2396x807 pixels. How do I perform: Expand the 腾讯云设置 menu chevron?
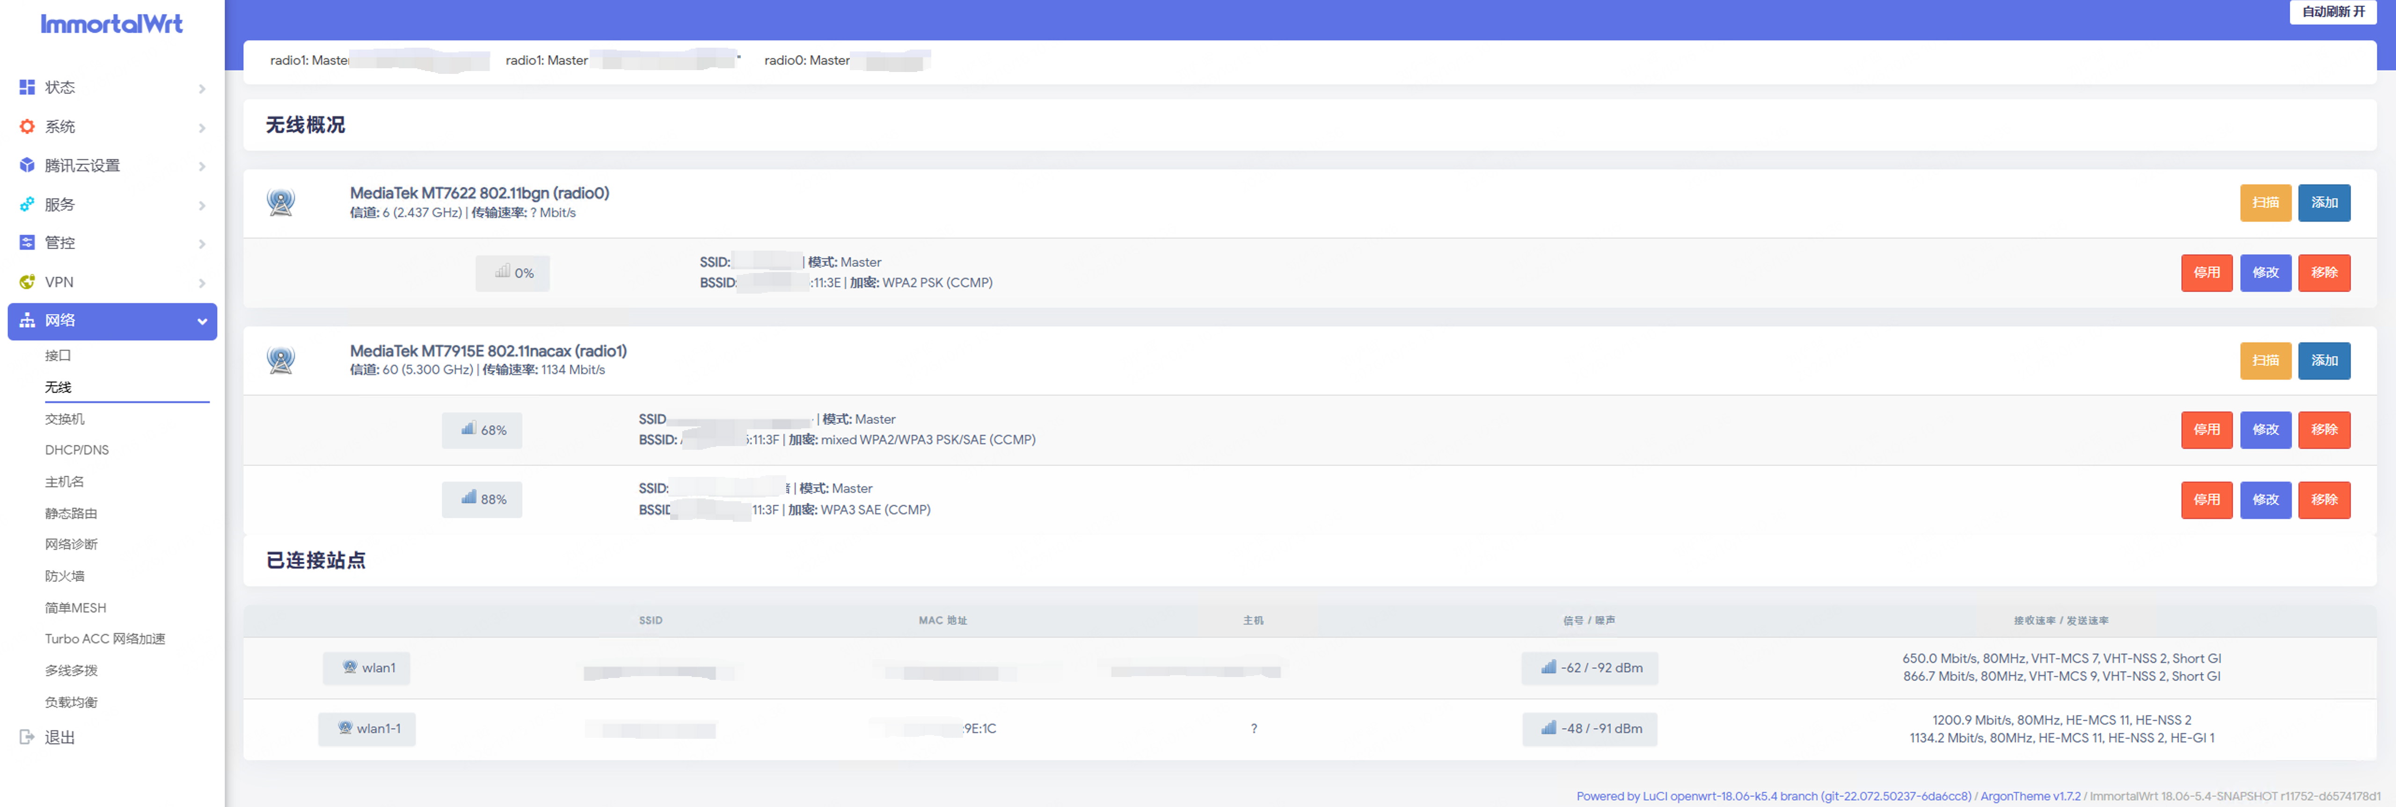click(x=202, y=166)
